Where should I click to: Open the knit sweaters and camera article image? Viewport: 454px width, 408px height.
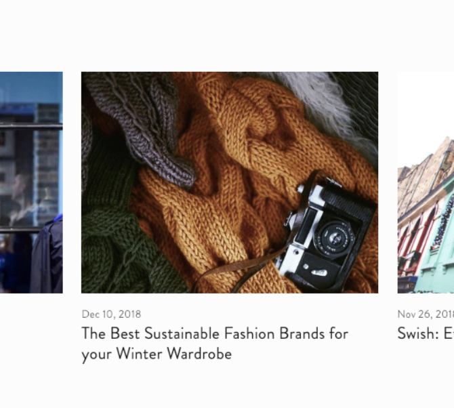click(x=230, y=182)
